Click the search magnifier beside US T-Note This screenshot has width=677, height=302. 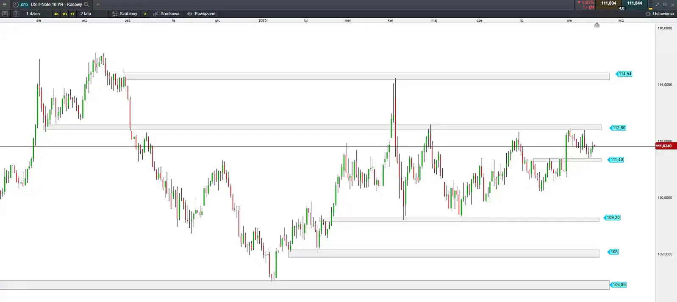[86, 5]
